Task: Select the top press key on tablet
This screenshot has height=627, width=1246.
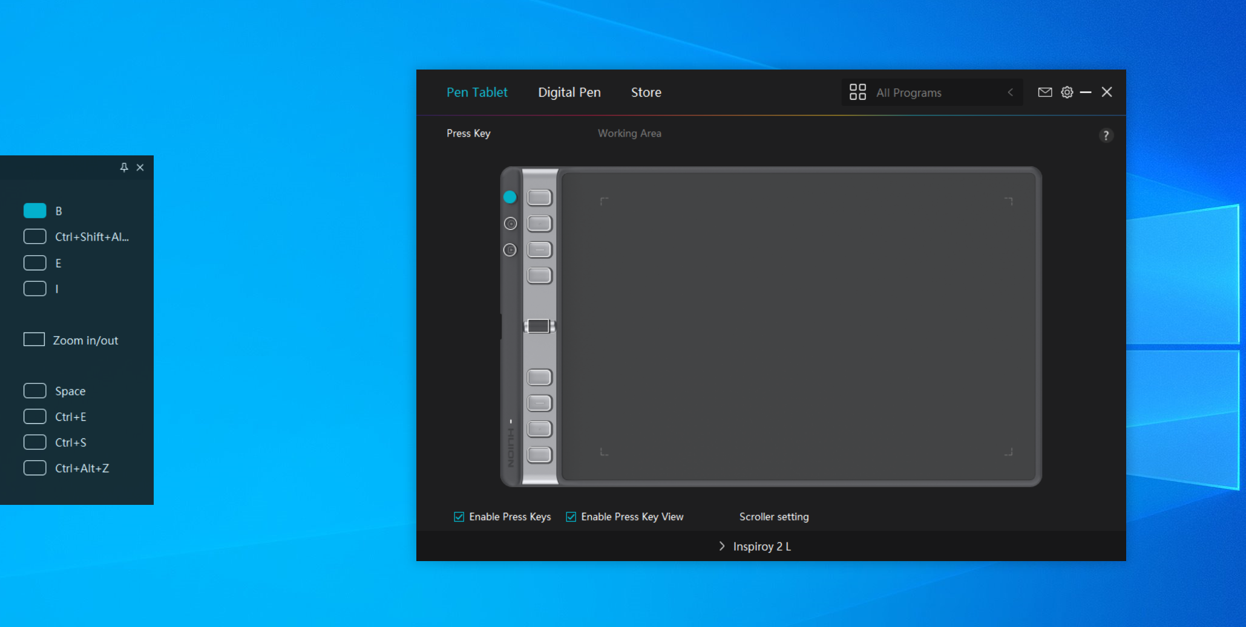Action: (539, 198)
